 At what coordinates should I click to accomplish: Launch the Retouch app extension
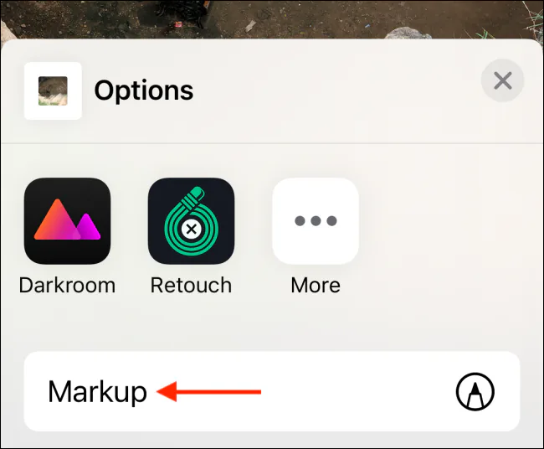[191, 221]
